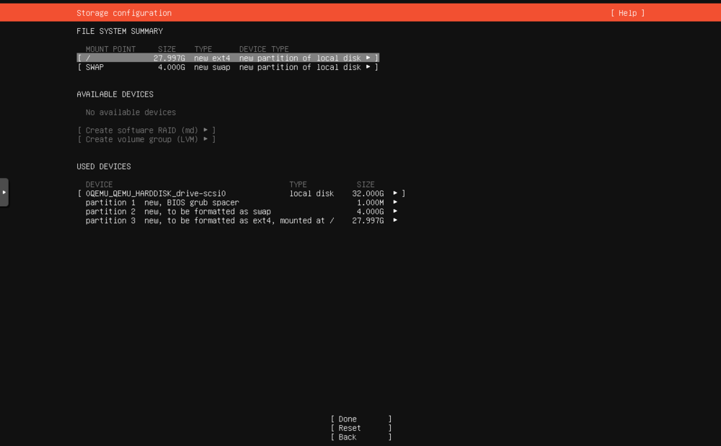This screenshot has width=721, height=446.
Task: Expand the left side panel arrow
Action: [3, 192]
